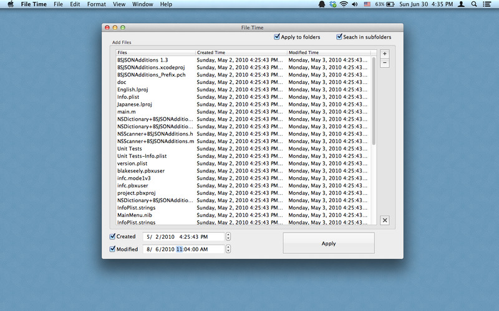
Task: Open the File menu
Action: coord(58,4)
